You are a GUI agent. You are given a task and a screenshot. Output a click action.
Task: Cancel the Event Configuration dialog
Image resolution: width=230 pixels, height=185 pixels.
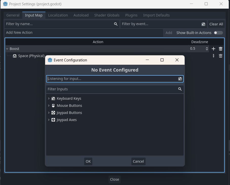(x=138, y=161)
